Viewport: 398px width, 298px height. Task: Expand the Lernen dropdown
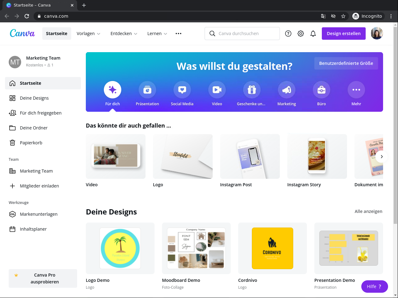tap(157, 34)
